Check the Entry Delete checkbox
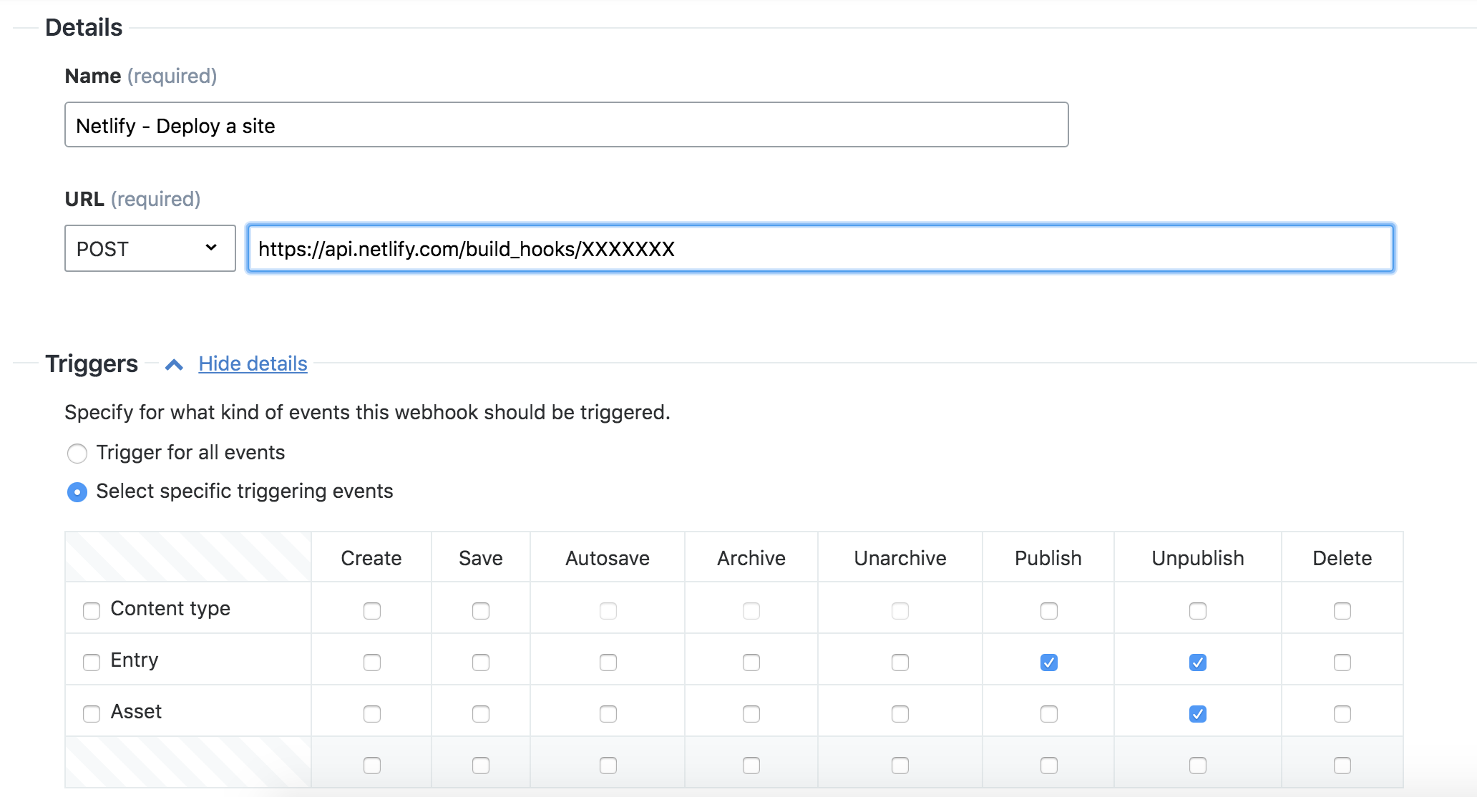The image size is (1477, 797). tap(1342, 662)
